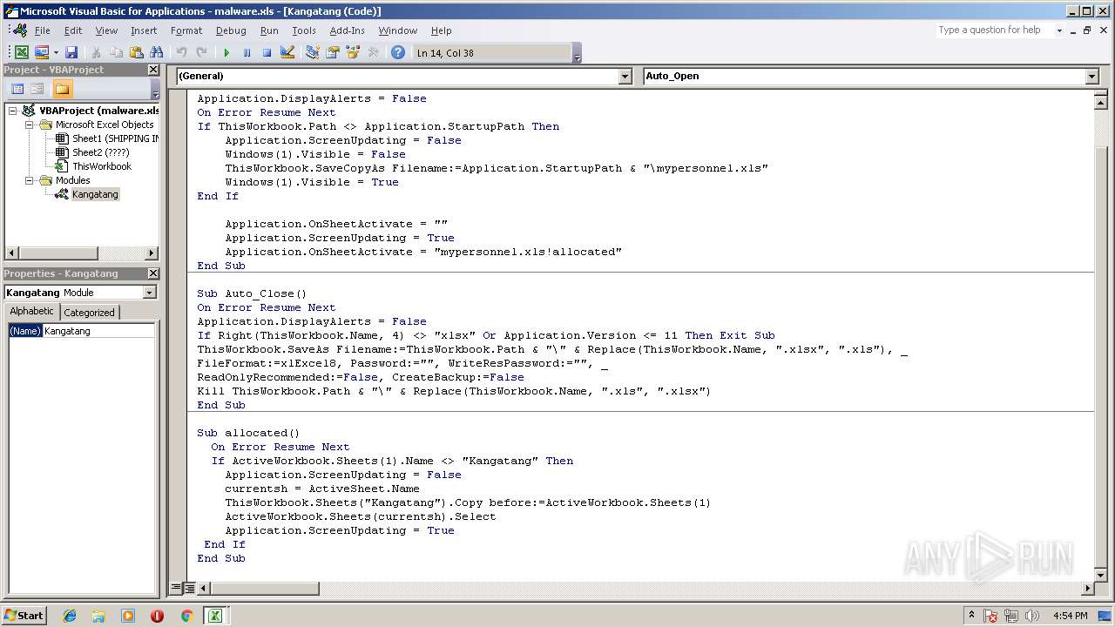Open the Help menu

point(442,30)
